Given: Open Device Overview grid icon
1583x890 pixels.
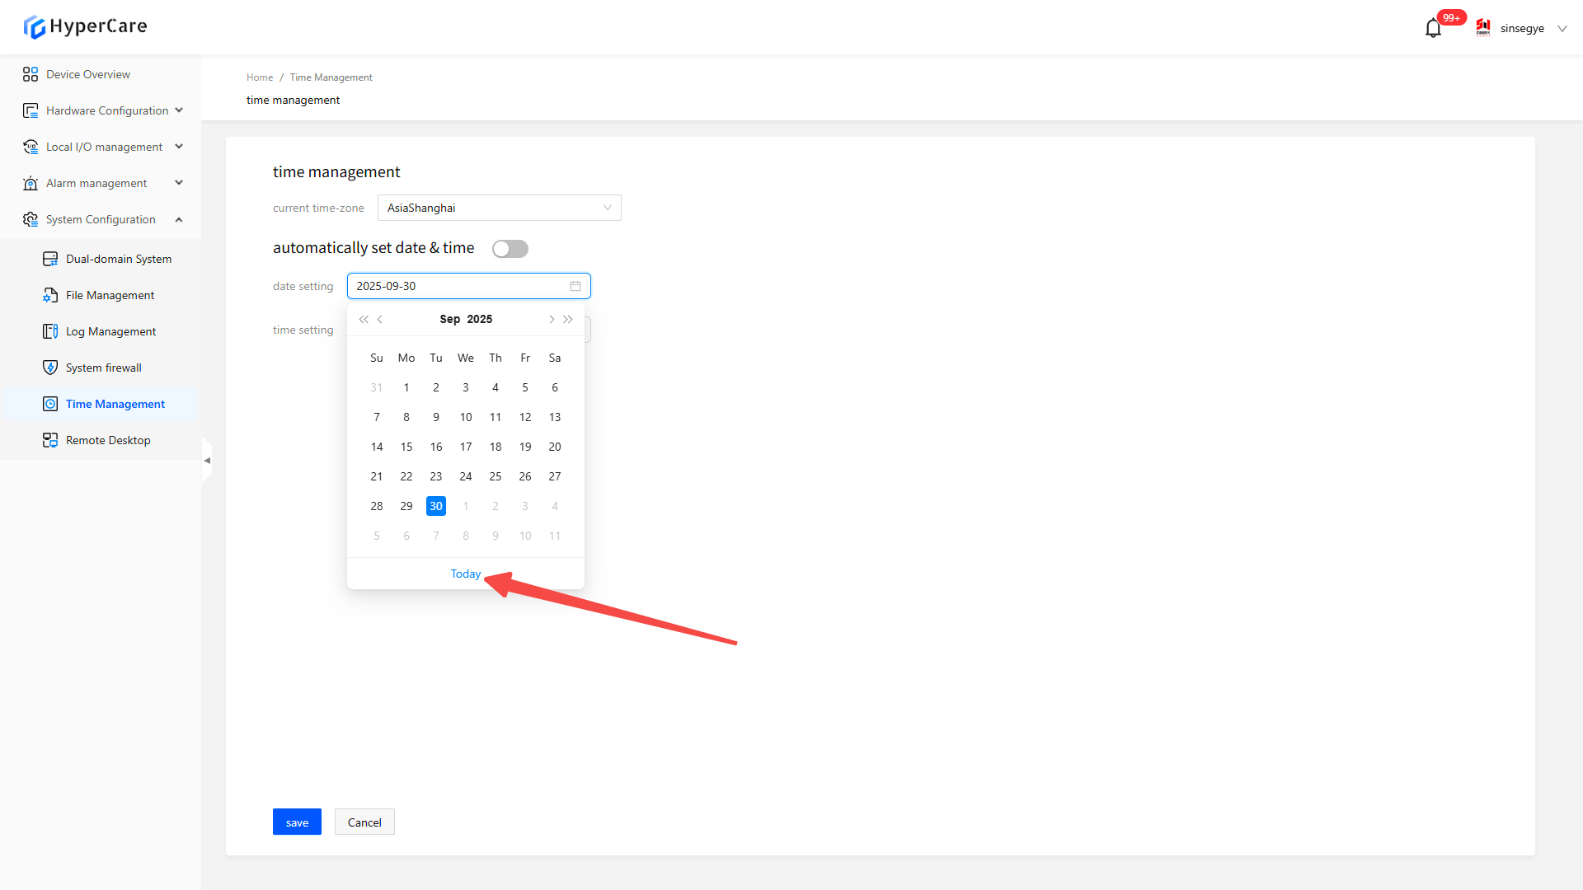Looking at the screenshot, I should pos(31,74).
